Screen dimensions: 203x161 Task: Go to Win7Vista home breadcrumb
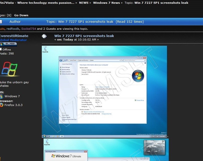[x=37, y=3]
